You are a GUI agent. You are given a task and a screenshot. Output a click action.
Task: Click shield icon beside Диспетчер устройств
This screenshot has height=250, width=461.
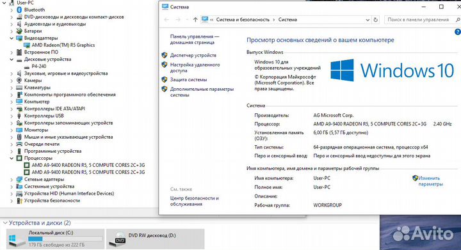tap(165, 55)
